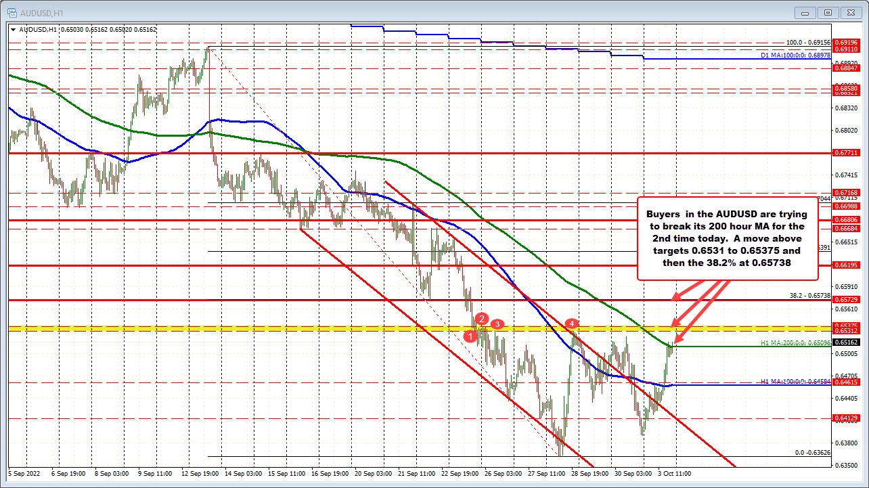Click the 0.67168 red price tag
This screenshot has width=869, height=488.
[x=847, y=193]
